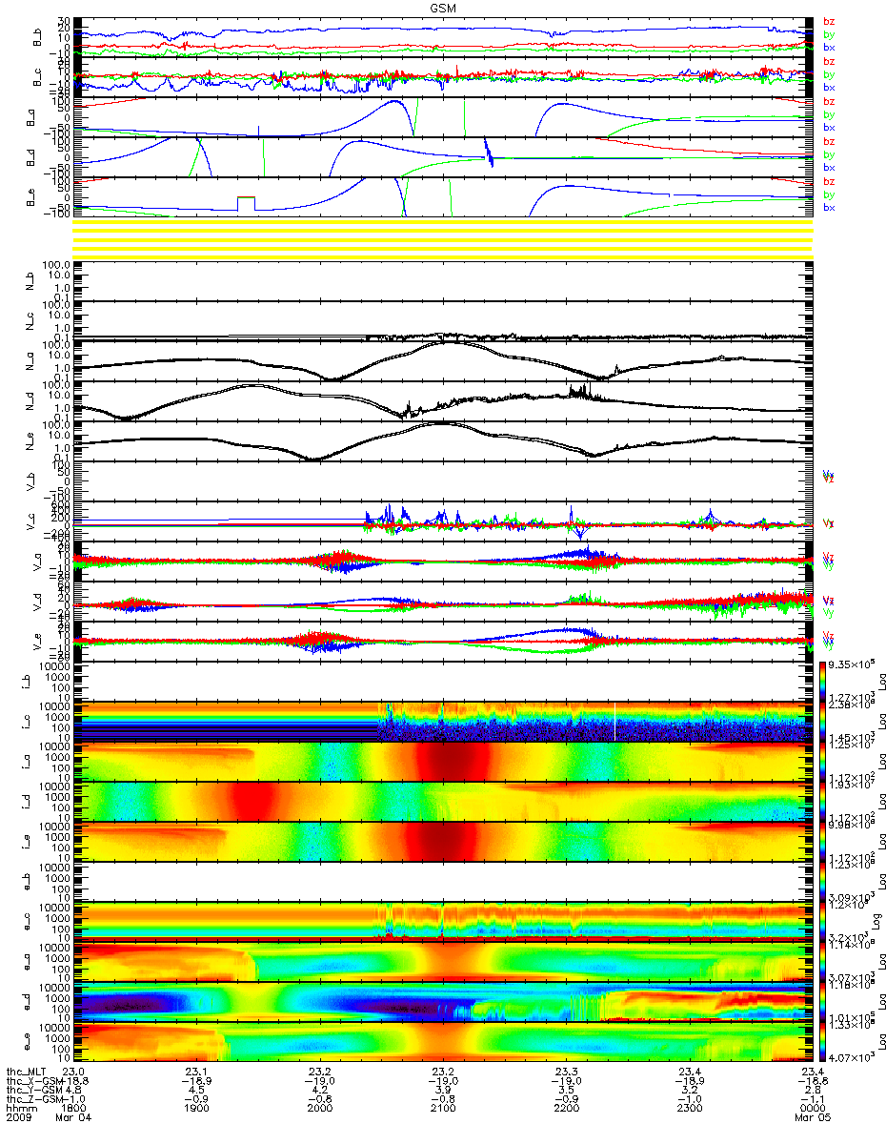This screenshot has height=1144, width=886.
Task: Select the V_d velocity plot panel
Action: pyautogui.click(x=444, y=602)
